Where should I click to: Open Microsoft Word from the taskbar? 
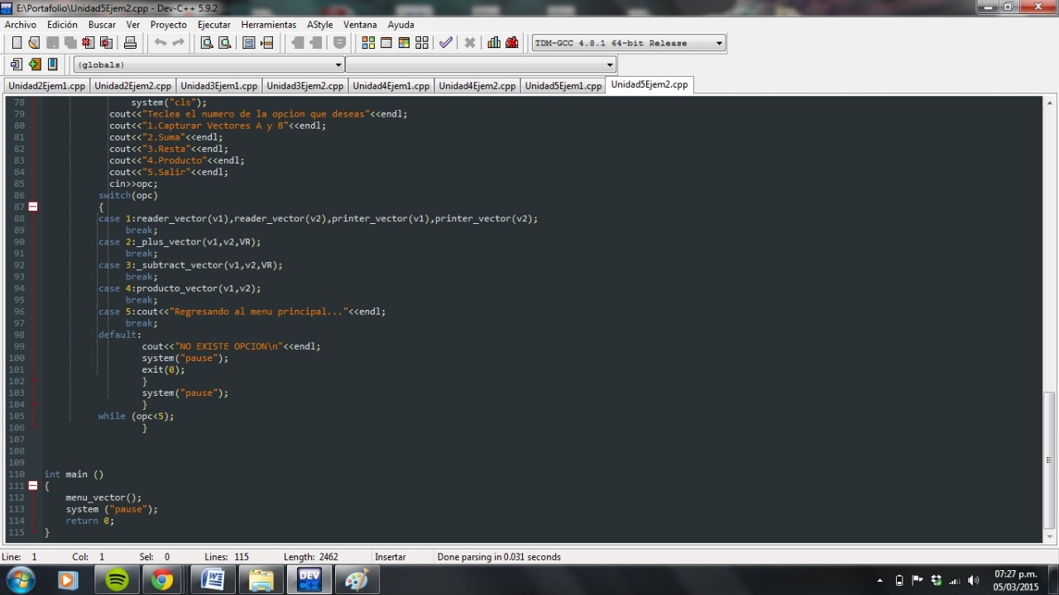[213, 580]
